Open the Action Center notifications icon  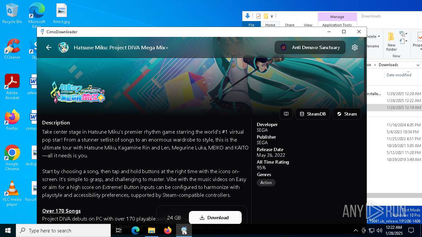coord(411,230)
